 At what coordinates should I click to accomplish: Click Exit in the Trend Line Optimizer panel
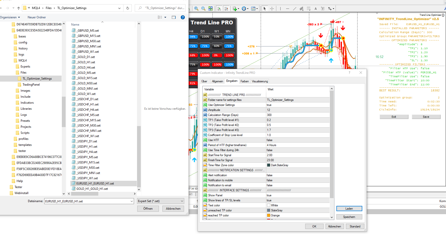point(394,117)
